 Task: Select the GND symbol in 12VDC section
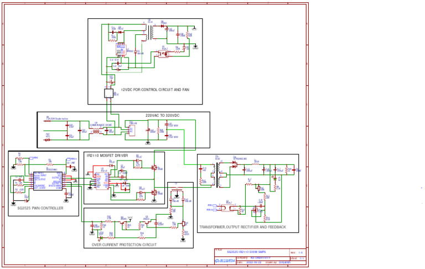195,47
